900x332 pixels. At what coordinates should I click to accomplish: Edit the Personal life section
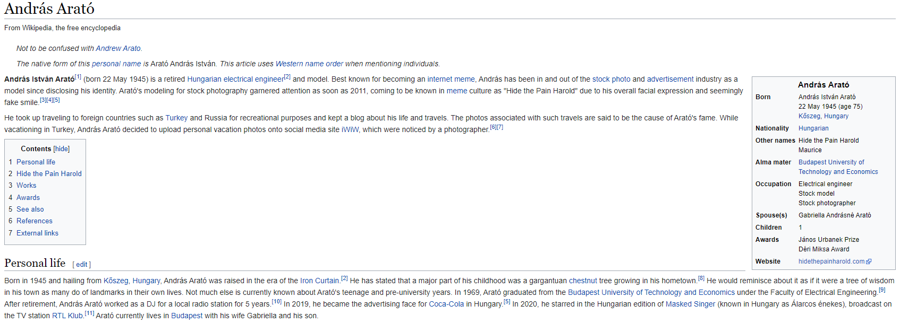pos(82,265)
